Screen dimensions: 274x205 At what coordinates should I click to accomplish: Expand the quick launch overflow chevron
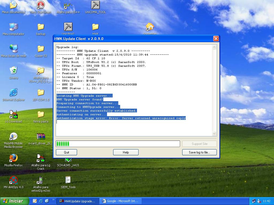53,200
